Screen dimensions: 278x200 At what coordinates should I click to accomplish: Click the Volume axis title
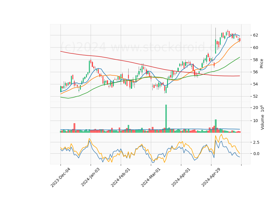pos(262,118)
